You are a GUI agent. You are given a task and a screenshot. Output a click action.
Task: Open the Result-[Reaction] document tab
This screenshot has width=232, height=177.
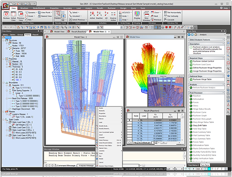(x=77, y=31)
